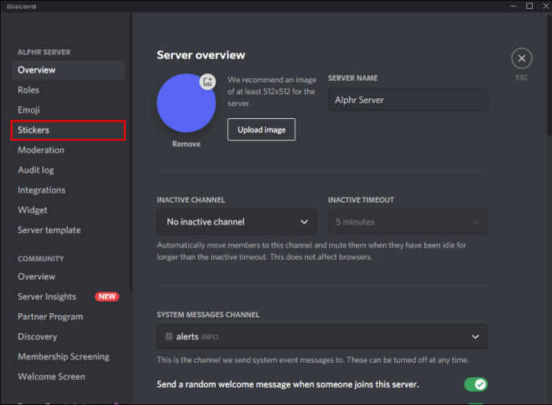Click the Server Name text field
This screenshot has height=405, width=552.
point(407,100)
